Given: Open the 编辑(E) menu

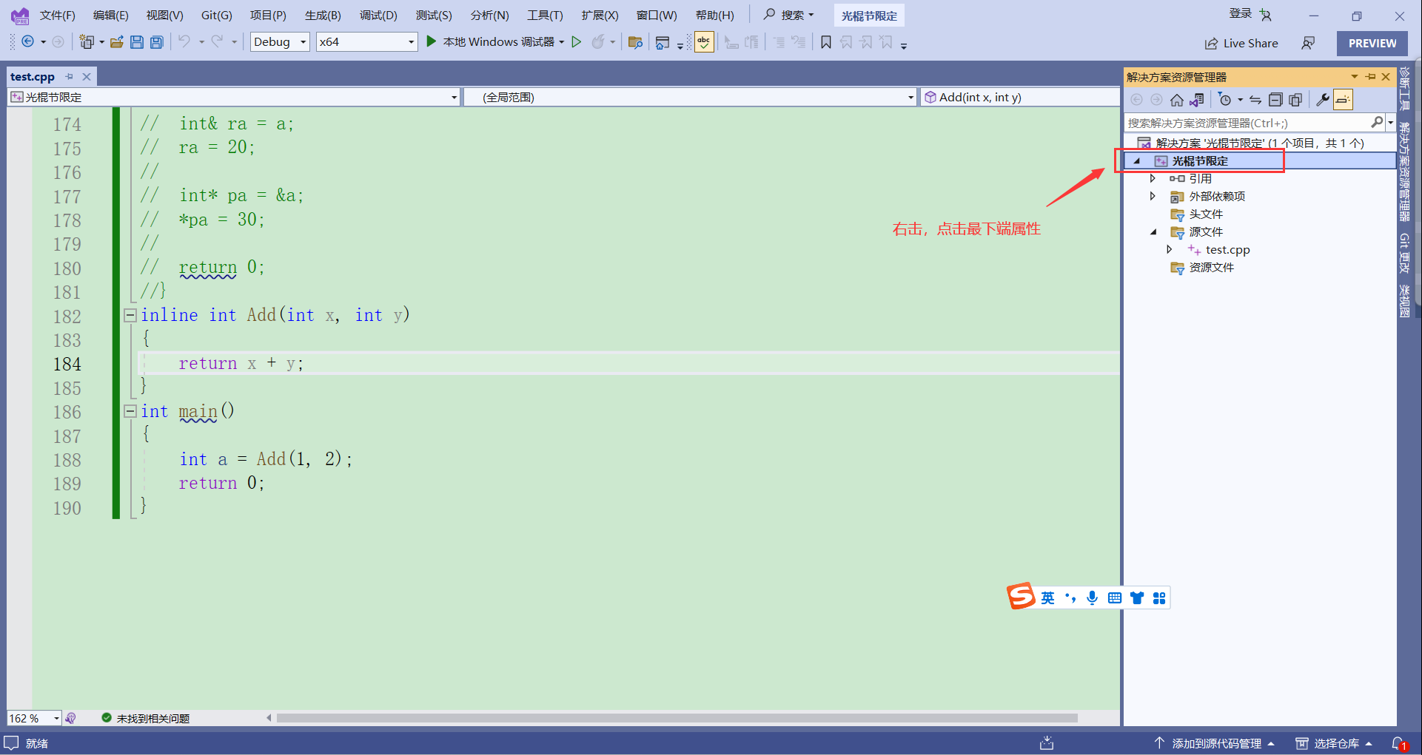Looking at the screenshot, I should point(110,15).
